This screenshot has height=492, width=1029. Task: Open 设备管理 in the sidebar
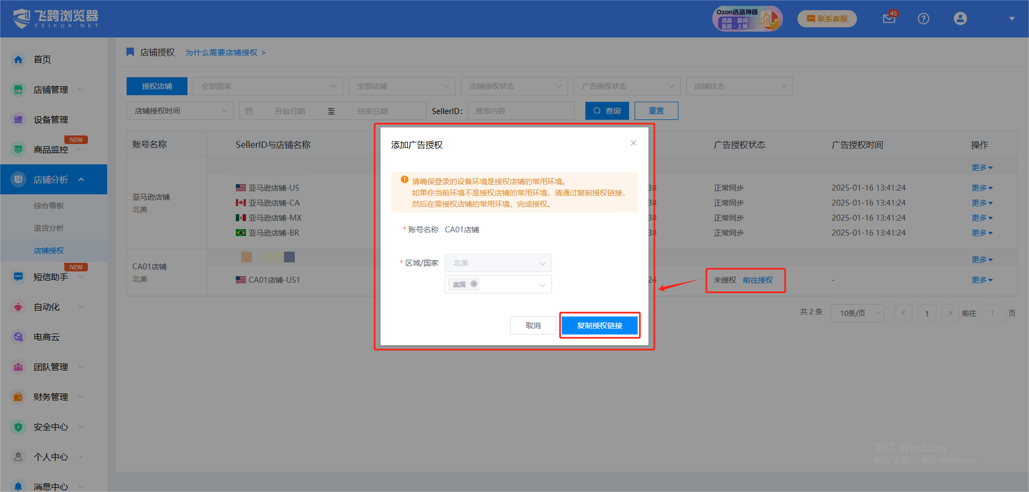tap(50, 119)
